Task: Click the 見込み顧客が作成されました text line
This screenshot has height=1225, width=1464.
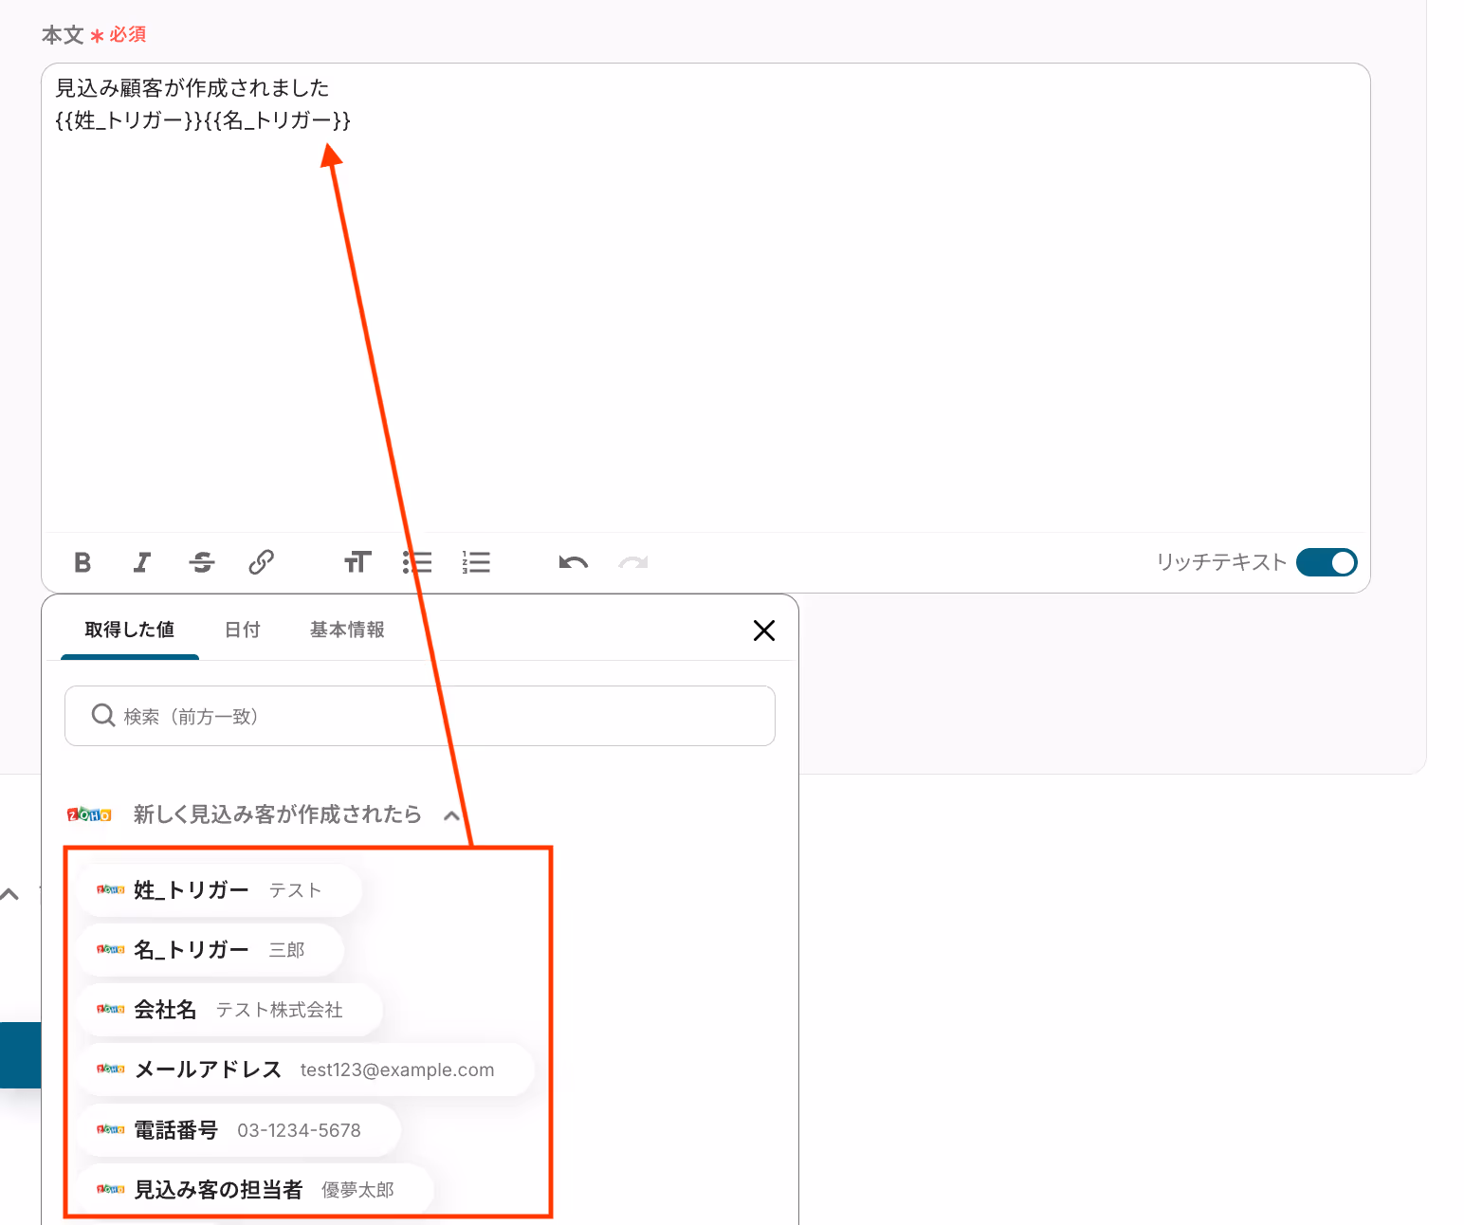Action: [x=192, y=88]
